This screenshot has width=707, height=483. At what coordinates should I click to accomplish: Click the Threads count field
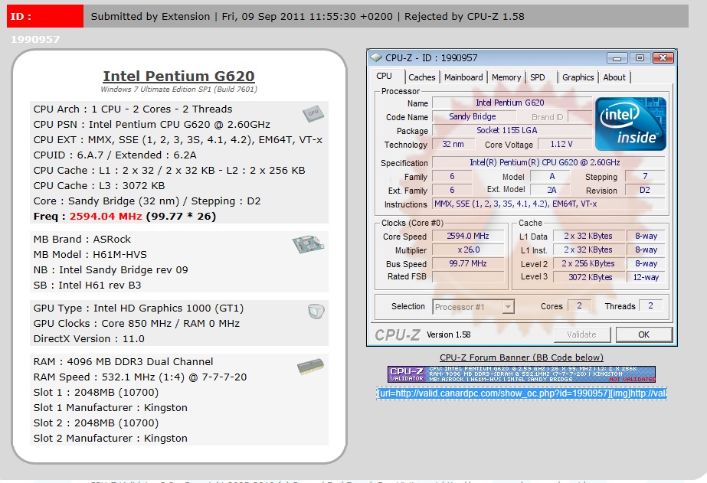point(650,305)
